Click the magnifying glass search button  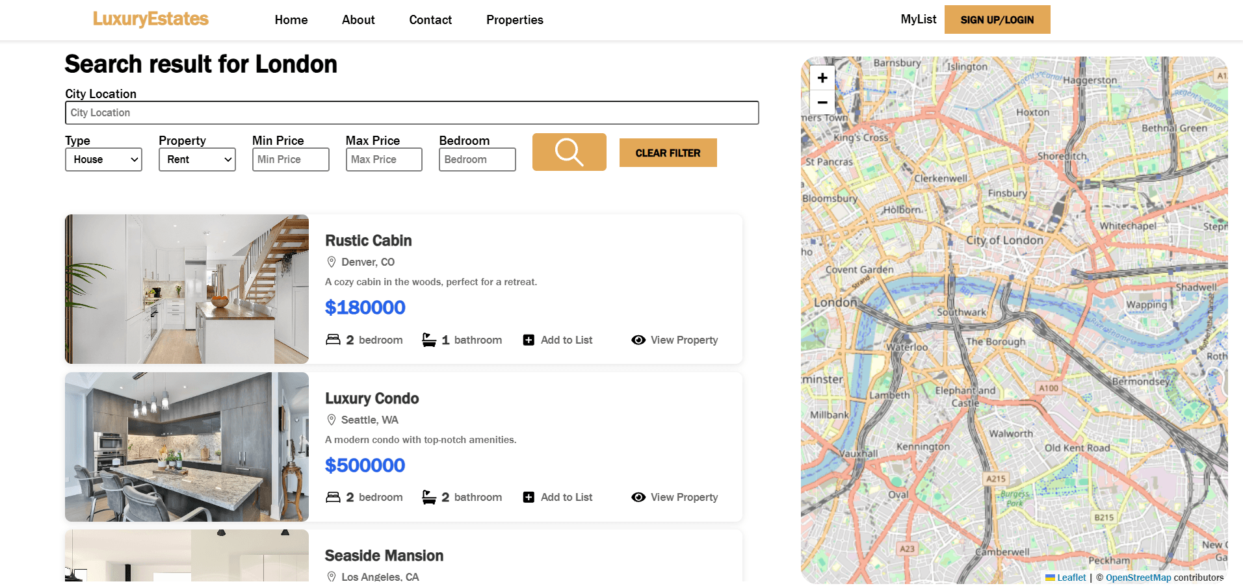tap(569, 152)
